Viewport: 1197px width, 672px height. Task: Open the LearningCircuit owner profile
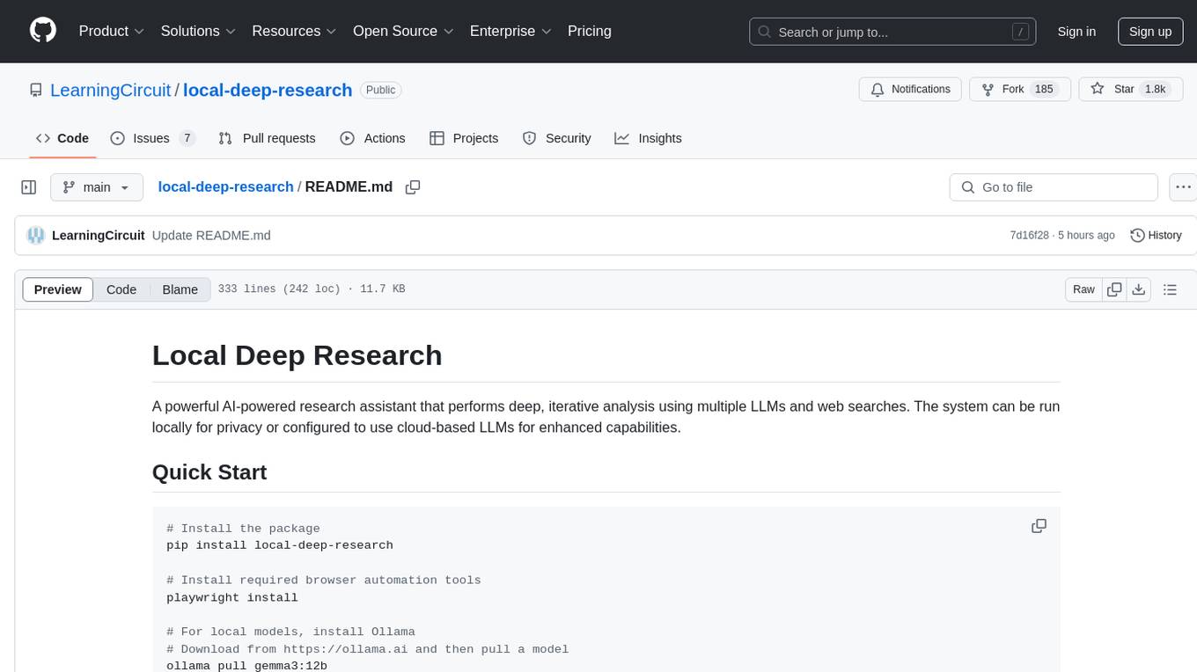110,90
